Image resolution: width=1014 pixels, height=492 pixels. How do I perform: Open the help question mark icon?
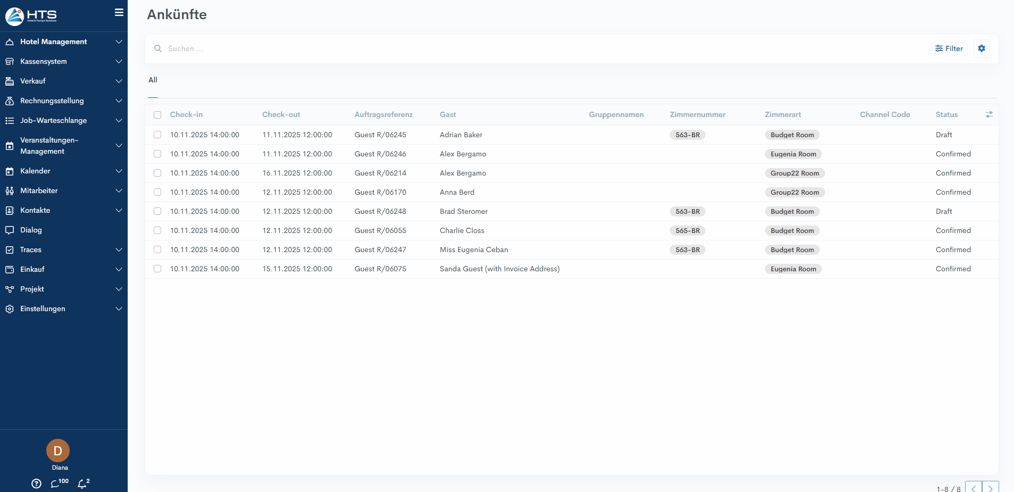point(36,483)
